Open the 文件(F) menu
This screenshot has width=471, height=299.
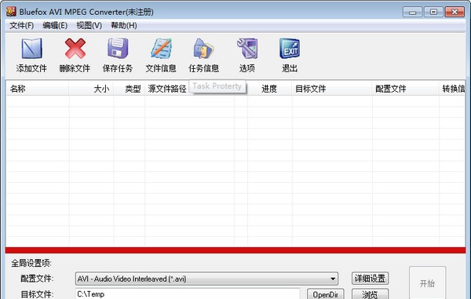pos(21,26)
